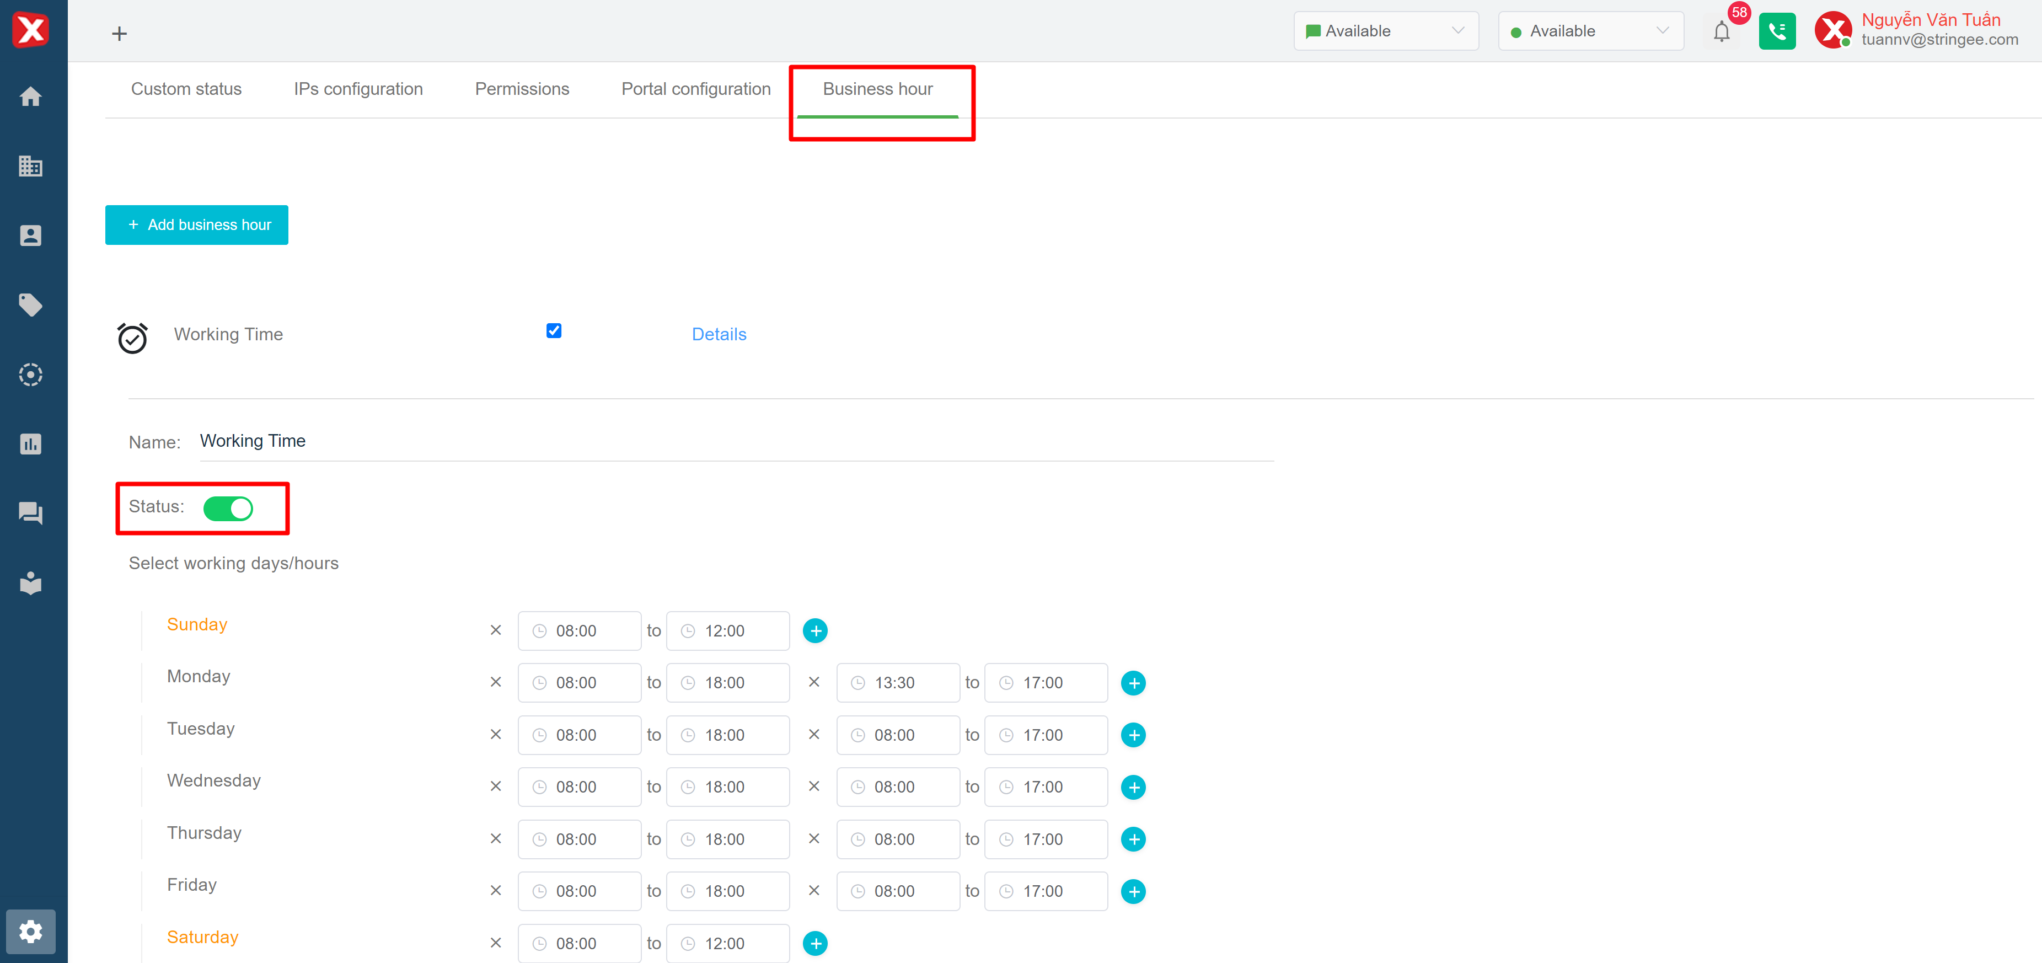Image resolution: width=2042 pixels, height=963 pixels.
Task: Open the green phone dialer icon
Action: 1776,31
